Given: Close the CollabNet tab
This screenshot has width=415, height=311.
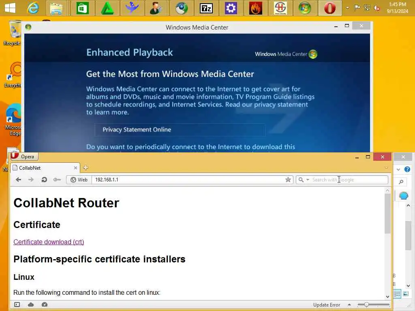Looking at the screenshot, I should tap(75, 168).
